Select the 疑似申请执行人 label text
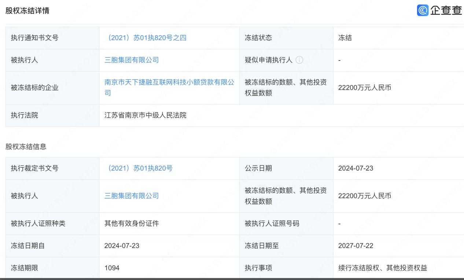Image resolution: width=464 pixels, height=280 pixels. pyautogui.click(x=269, y=60)
